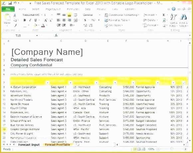Toggle Wrap Text
193x153 pixels.
click(75, 15)
